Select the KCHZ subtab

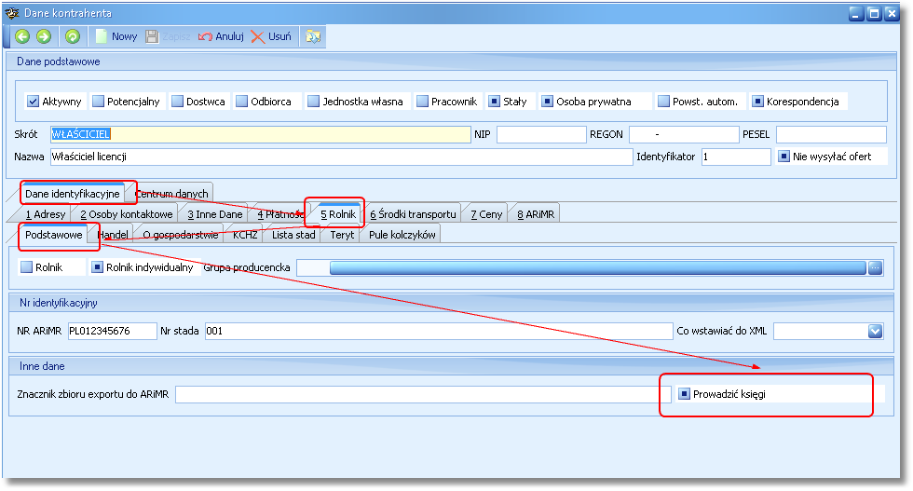244,235
